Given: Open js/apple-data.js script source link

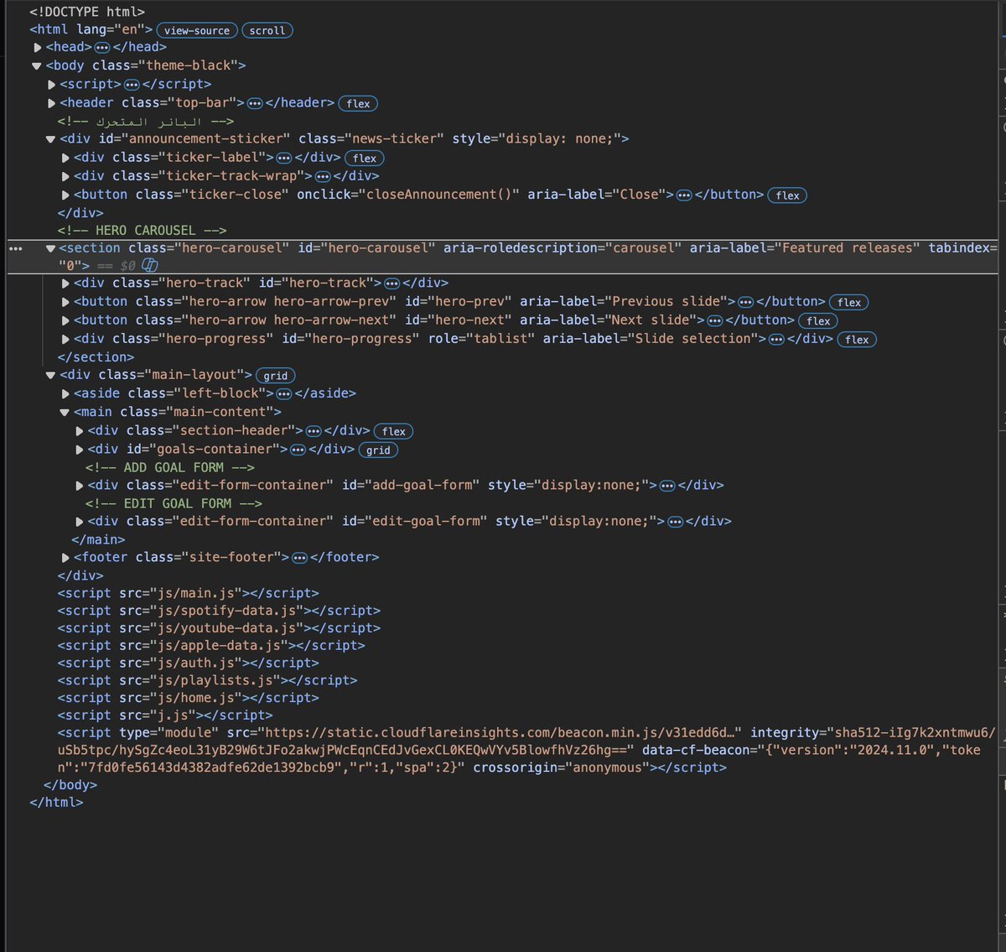Looking at the screenshot, I should pos(219,646).
